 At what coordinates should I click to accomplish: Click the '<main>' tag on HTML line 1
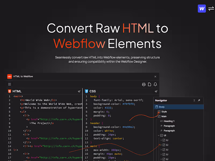click(x=18, y=96)
